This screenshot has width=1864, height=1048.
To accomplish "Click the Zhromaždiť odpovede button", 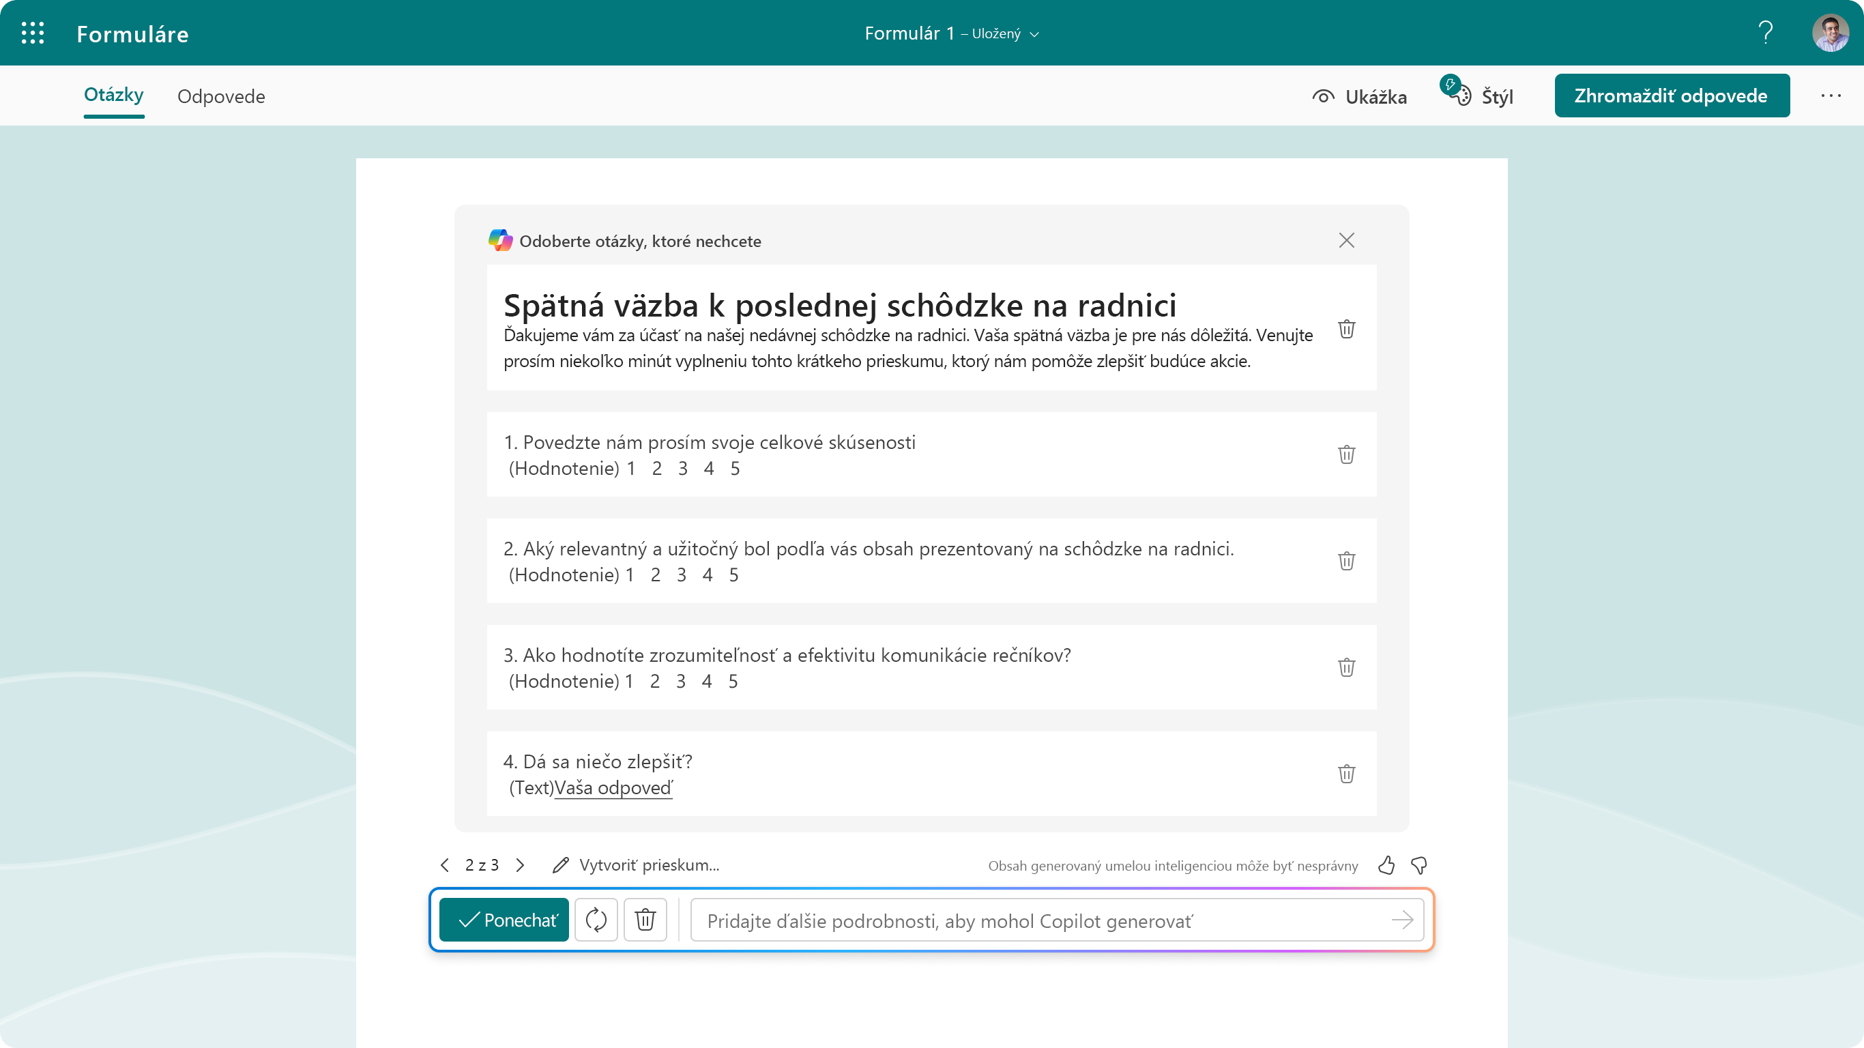I will (x=1672, y=96).
